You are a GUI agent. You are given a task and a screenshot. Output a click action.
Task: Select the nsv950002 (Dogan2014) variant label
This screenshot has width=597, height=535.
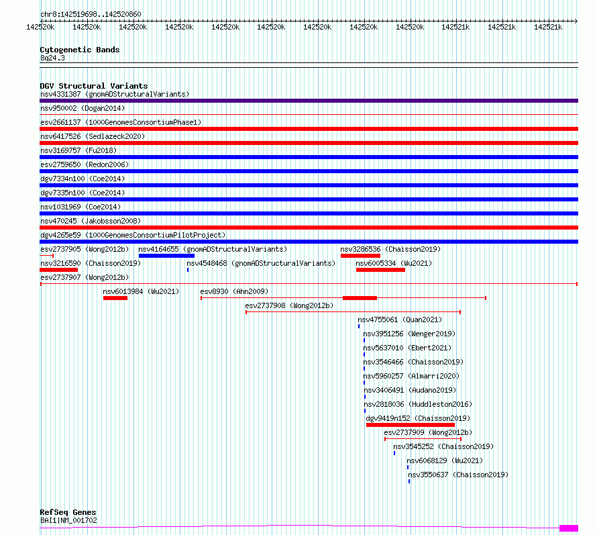tap(83, 108)
